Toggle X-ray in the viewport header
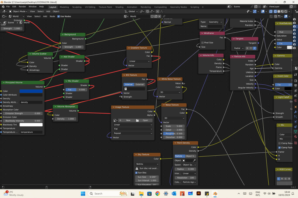The image size is (298, 198). [x=271, y=12]
